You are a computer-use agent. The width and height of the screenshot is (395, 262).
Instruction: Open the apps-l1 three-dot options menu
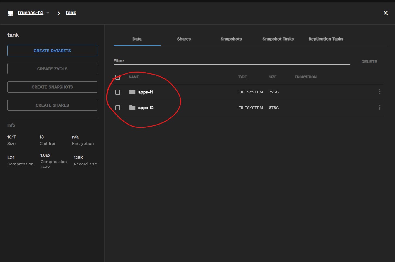point(379,92)
